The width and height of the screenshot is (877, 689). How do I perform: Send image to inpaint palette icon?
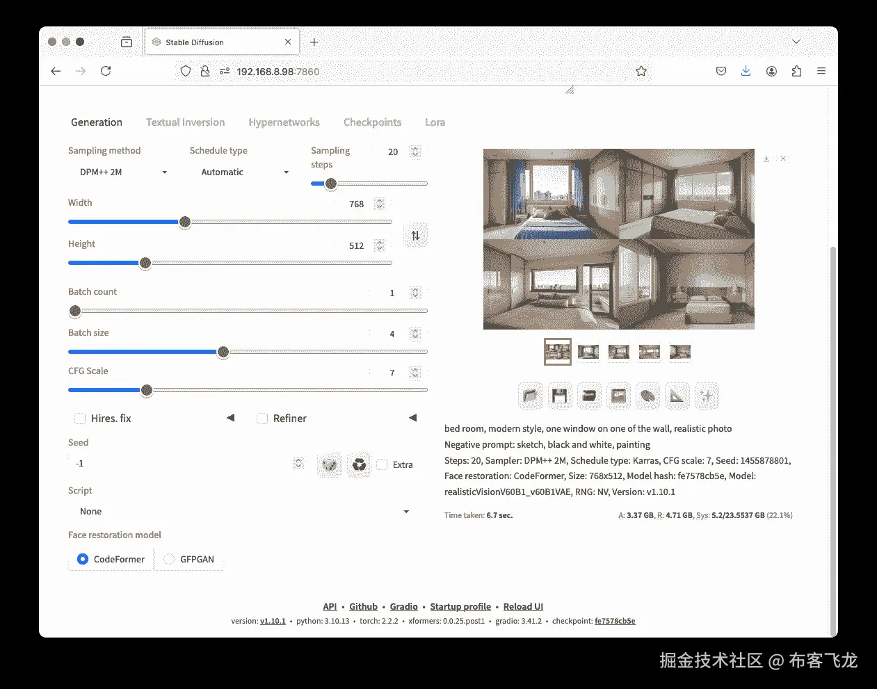click(x=647, y=396)
